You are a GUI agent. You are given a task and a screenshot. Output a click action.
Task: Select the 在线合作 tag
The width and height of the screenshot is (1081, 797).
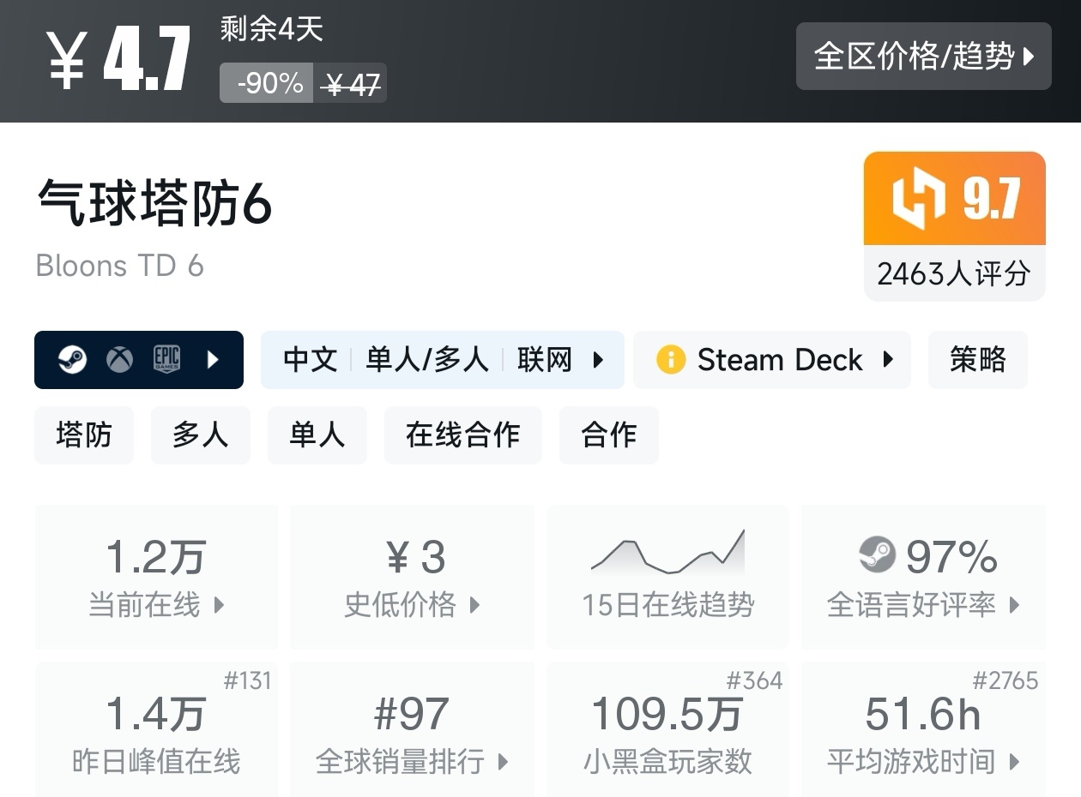462,435
